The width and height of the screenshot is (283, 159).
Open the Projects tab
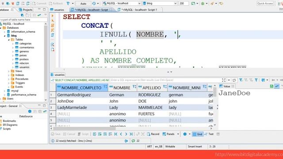tap(26, 10)
